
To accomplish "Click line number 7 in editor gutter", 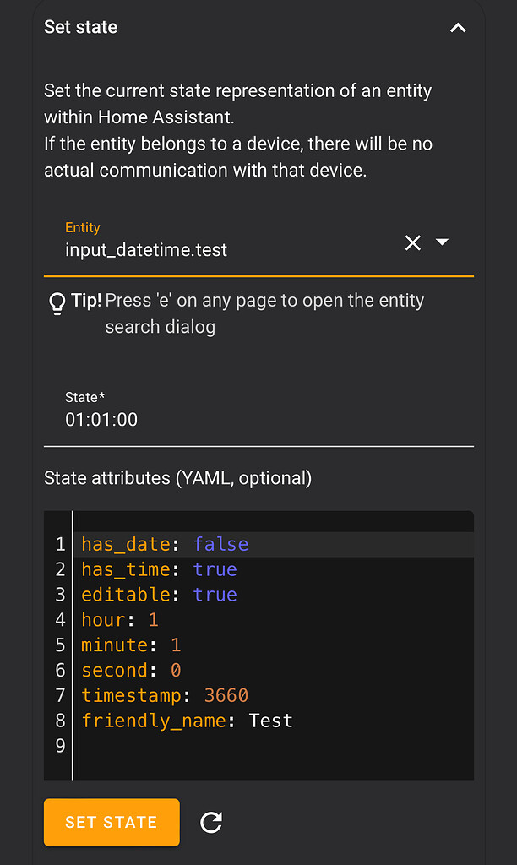I will [60, 695].
